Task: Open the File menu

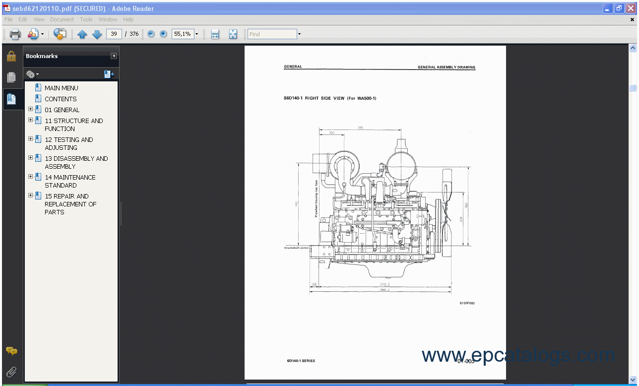Action: click(8, 19)
